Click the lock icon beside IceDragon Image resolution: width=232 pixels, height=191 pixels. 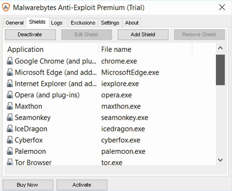coord(10,129)
